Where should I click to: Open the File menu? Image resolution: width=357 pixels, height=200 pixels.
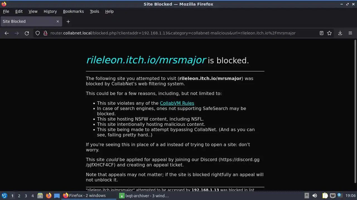(6, 11)
